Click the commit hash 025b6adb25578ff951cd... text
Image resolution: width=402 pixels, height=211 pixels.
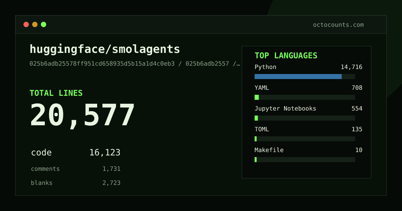[135, 64]
